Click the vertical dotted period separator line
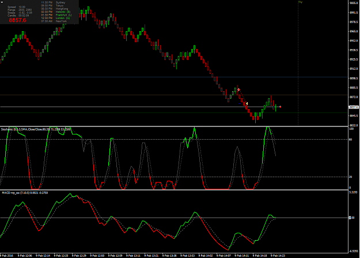 point(298,65)
